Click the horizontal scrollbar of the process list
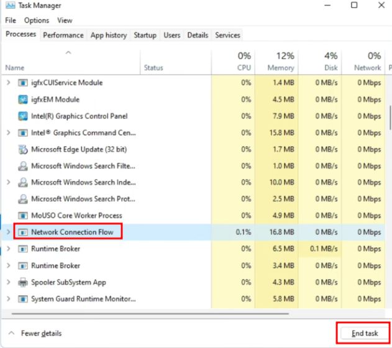The height and width of the screenshot is (348, 392). (x=150, y=313)
